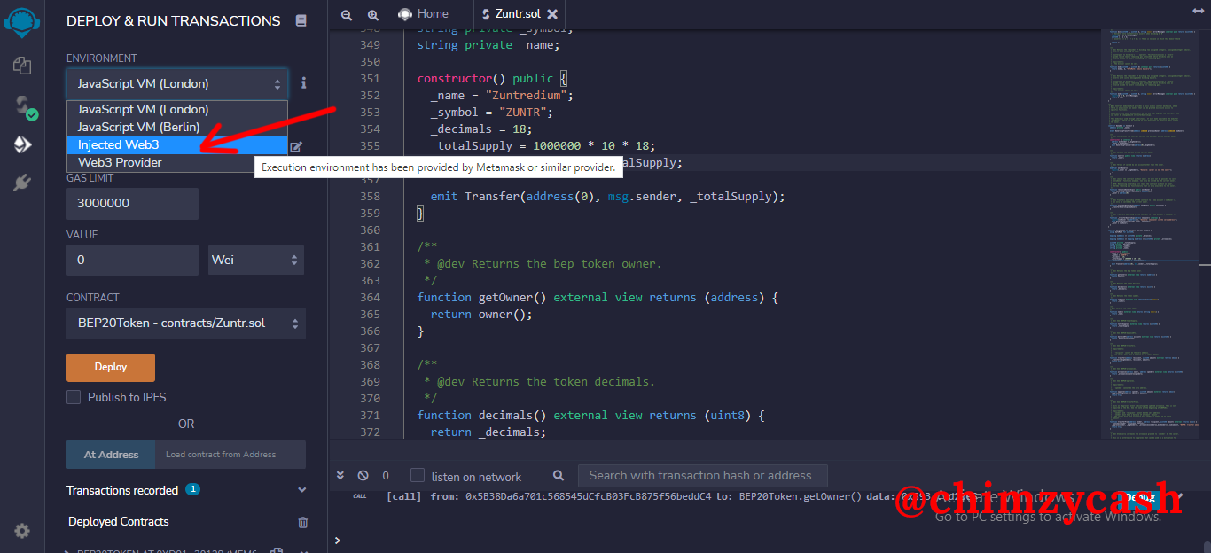Click the _decimals = 18 code line
This screenshot has width=1211, height=553.
pos(482,129)
